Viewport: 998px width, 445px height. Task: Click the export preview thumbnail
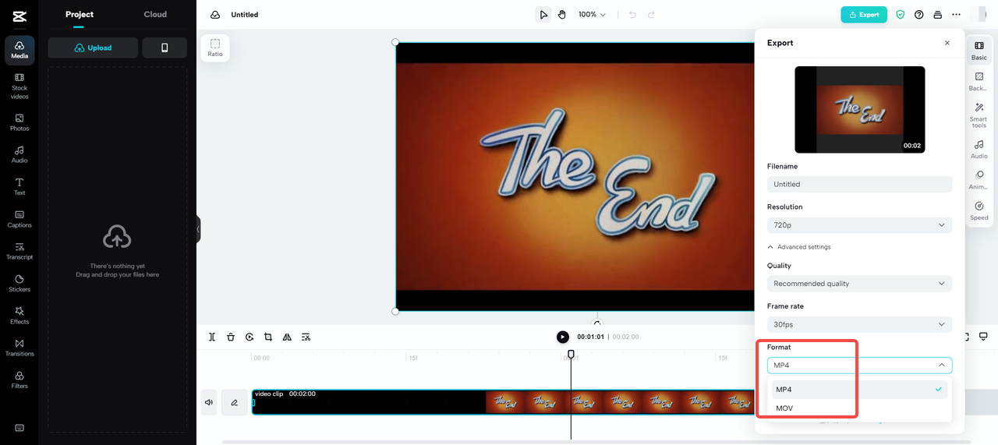coord(859,109)
